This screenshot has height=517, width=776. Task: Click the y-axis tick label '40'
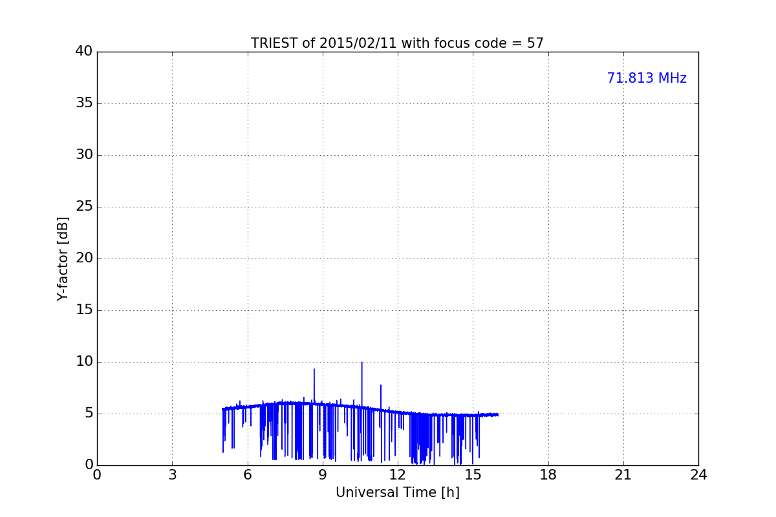pyautogui.click(x=84, y=52)
